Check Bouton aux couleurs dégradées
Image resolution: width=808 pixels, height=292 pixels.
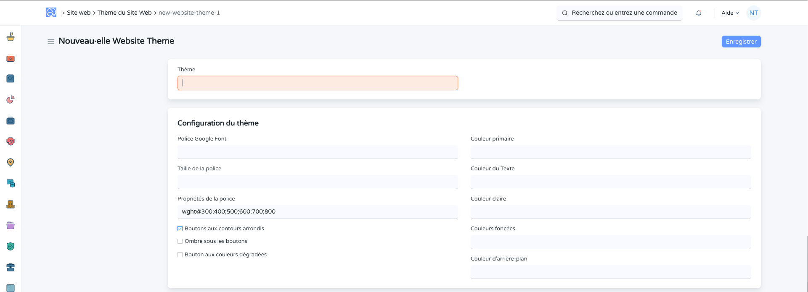(x=180, y=255)
